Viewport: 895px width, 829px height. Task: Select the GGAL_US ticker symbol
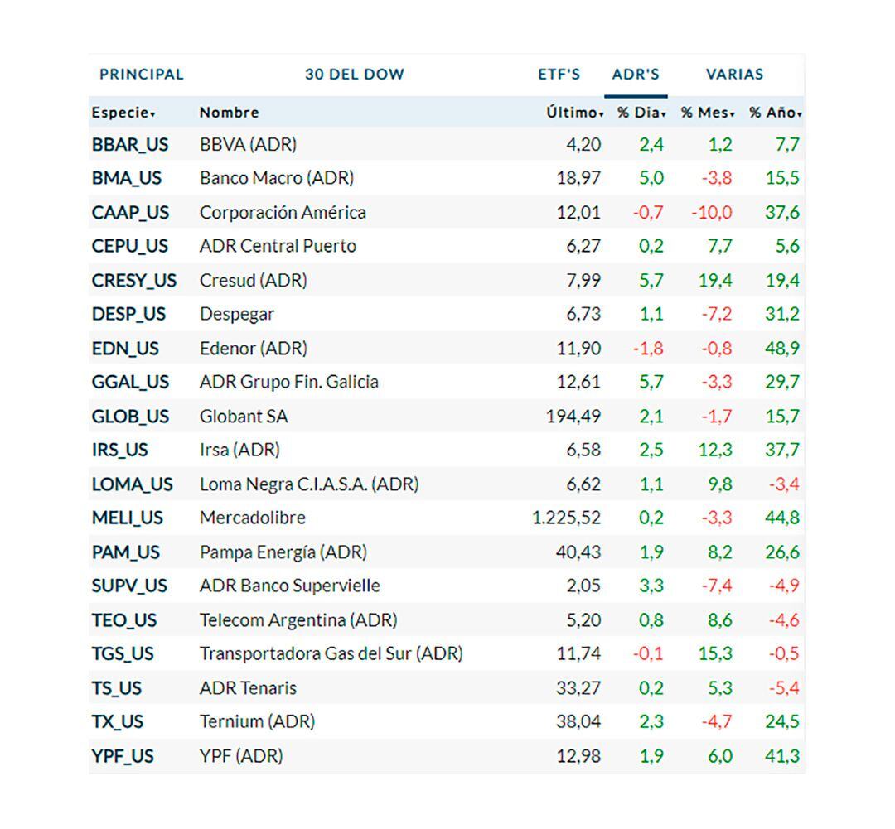[130, 382]
